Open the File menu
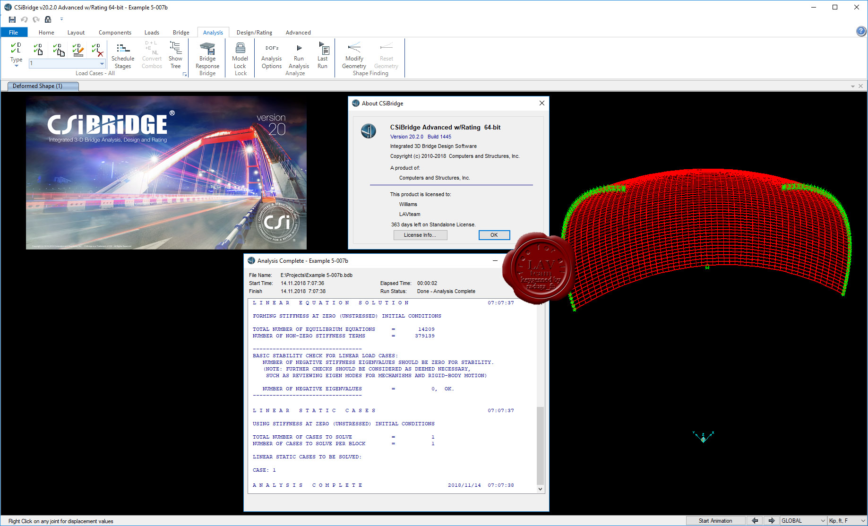Screen dimensions: 868x526 [14, 33]
